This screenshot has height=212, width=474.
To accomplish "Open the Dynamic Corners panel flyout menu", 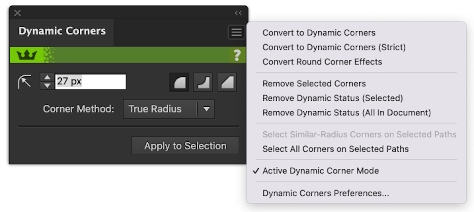I will tap(236, 32).
